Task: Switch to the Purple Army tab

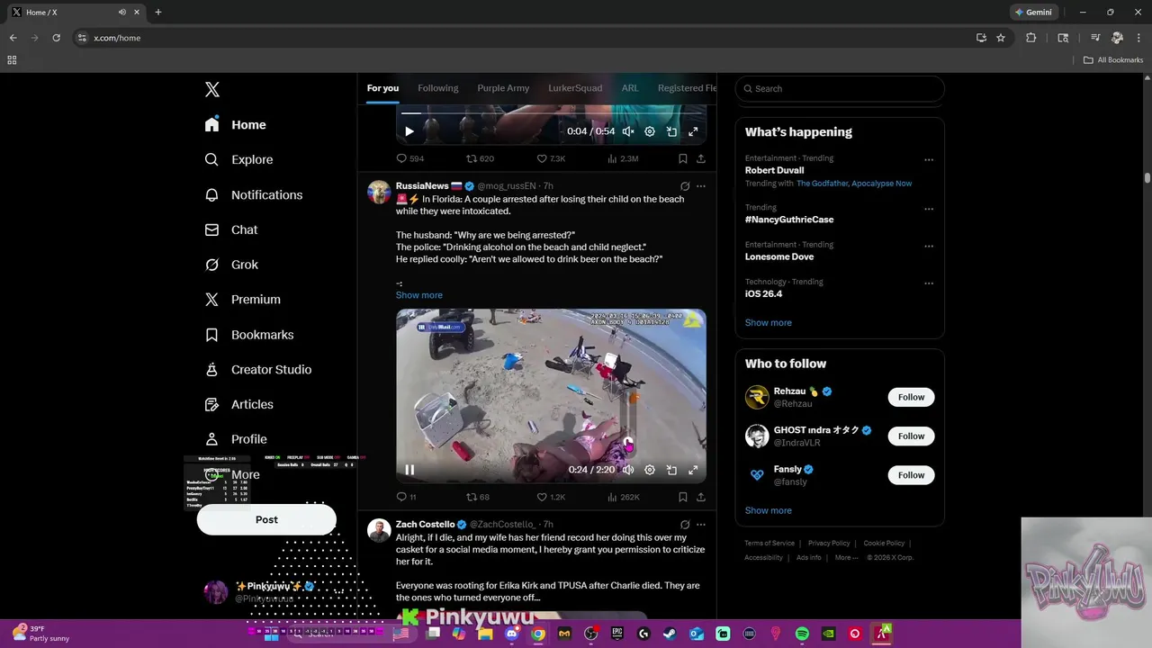Action: tap(503, 88)
